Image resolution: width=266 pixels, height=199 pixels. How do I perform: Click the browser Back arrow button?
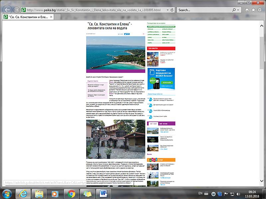point(7,10)
